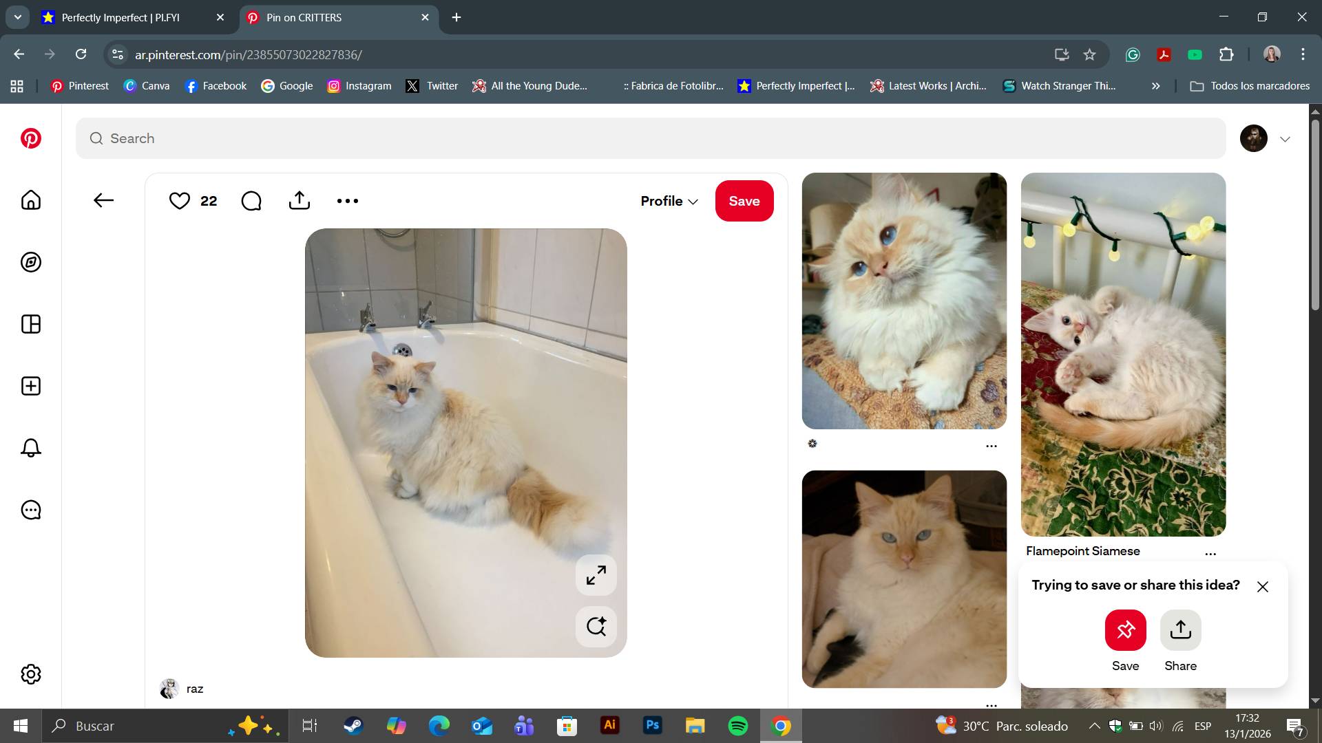The width and height of the screenshot is (1322, 743).
Task: Click the share upload icon above the pin
Action: [x=300, y=200]
